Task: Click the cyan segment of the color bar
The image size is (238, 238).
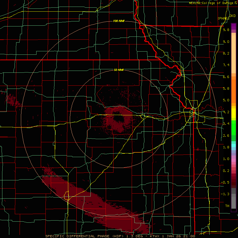Action: [234, 145]
